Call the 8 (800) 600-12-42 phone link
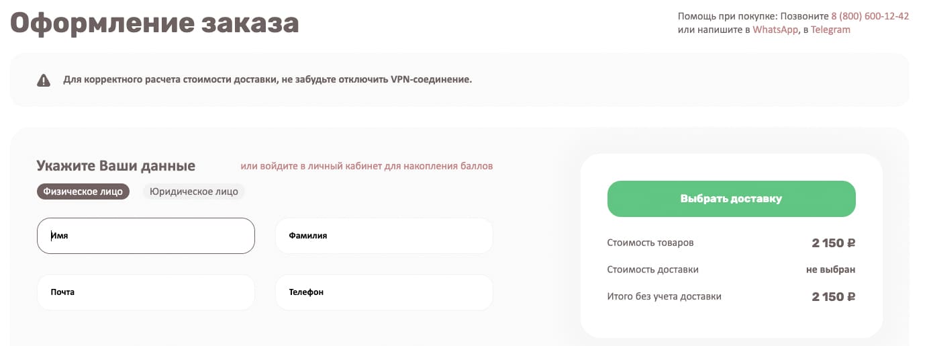This screenshot has height=346, width=929. coord(870,16)
